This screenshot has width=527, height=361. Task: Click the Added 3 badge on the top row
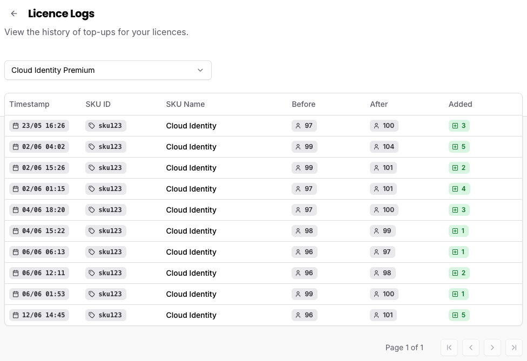click(x=459, y=126)
